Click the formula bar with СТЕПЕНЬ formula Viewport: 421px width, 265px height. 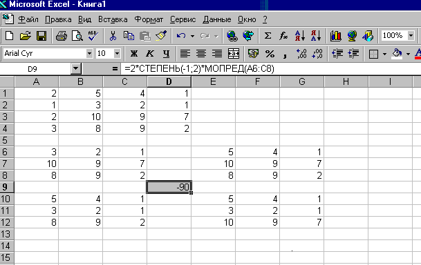click(271, 69)
